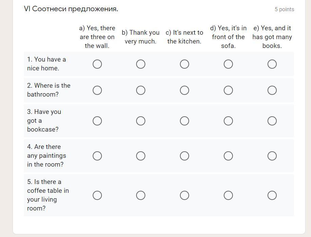The image size is (311, 237).
Task: Mark option b for 'Have you got a bookcase?'
Action: tap(141, 121)
